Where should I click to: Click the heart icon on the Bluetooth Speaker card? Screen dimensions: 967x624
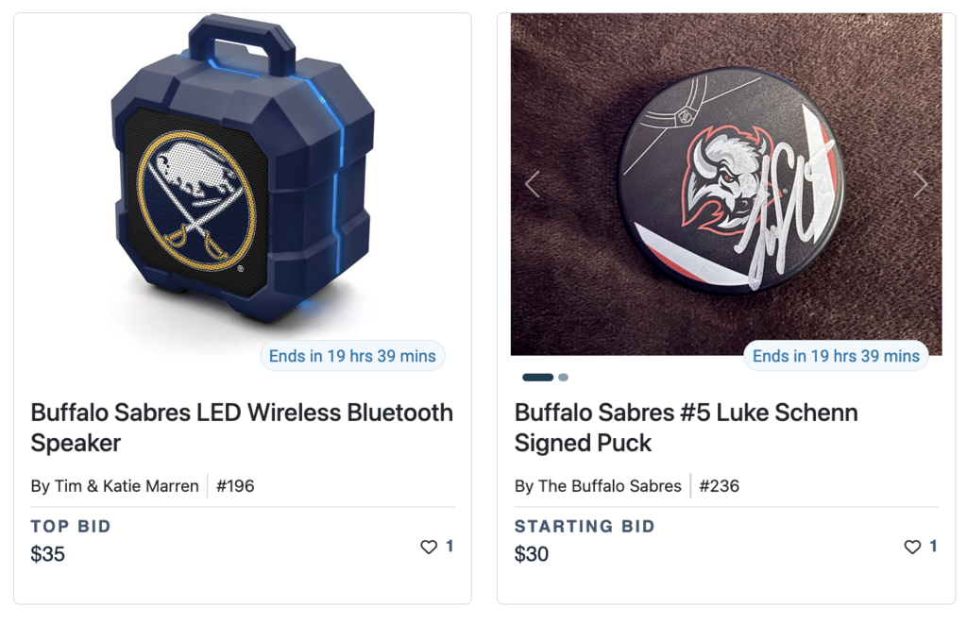430,546
